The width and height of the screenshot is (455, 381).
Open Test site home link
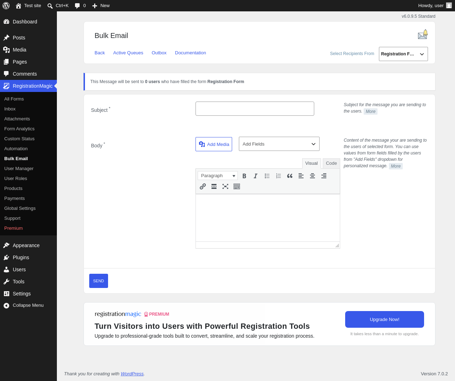[28, 6]
